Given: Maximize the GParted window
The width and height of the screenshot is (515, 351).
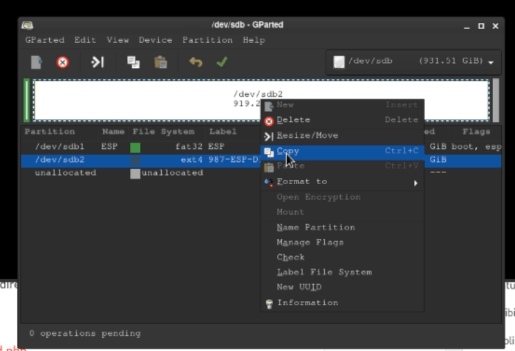Looking at the screenshot, I should click(481, 26).
